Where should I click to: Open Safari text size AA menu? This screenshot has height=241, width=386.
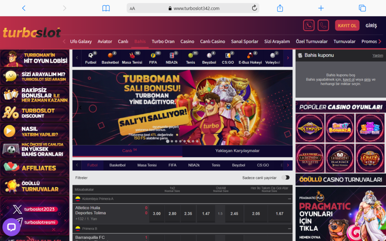click(132, 8)
